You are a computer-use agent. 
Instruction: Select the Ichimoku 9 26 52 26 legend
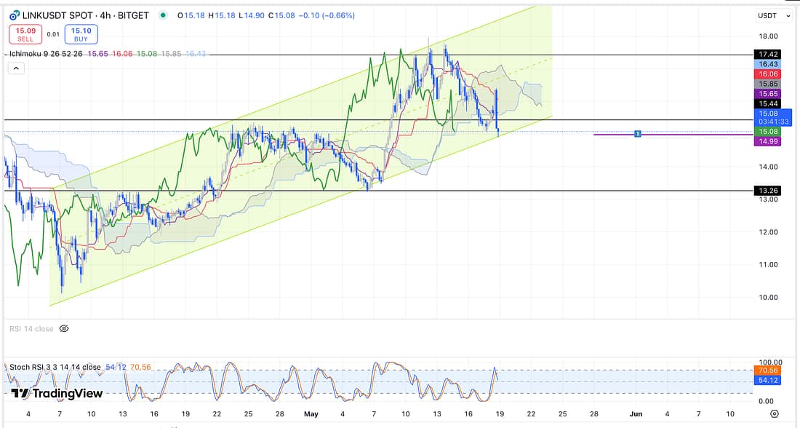point(45,54)
